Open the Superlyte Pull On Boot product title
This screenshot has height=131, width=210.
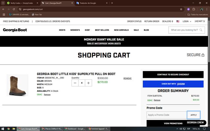pos(76,74)
